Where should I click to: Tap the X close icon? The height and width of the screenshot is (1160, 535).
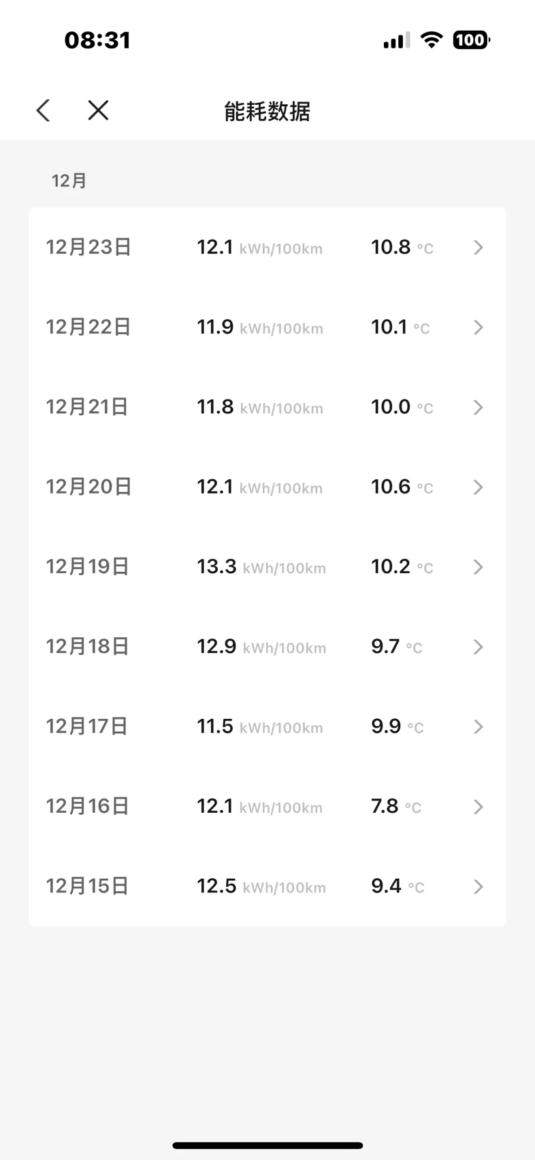coord(99,110)
